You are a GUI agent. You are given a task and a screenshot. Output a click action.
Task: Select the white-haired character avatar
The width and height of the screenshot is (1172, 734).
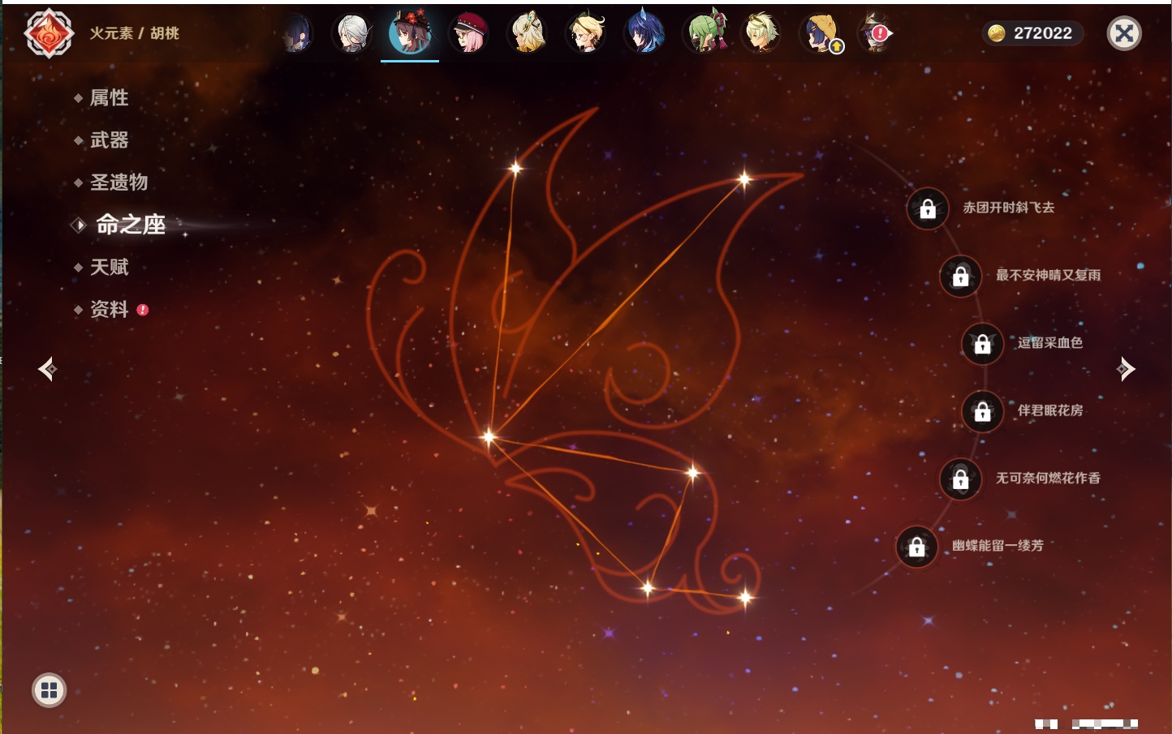(x=352, y=34)
